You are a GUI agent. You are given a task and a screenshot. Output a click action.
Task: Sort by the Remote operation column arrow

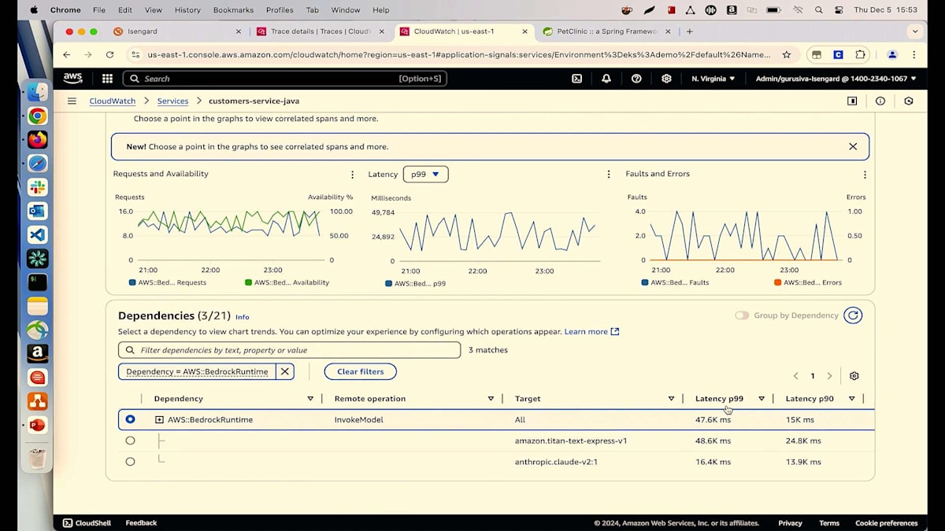point(491,399)
